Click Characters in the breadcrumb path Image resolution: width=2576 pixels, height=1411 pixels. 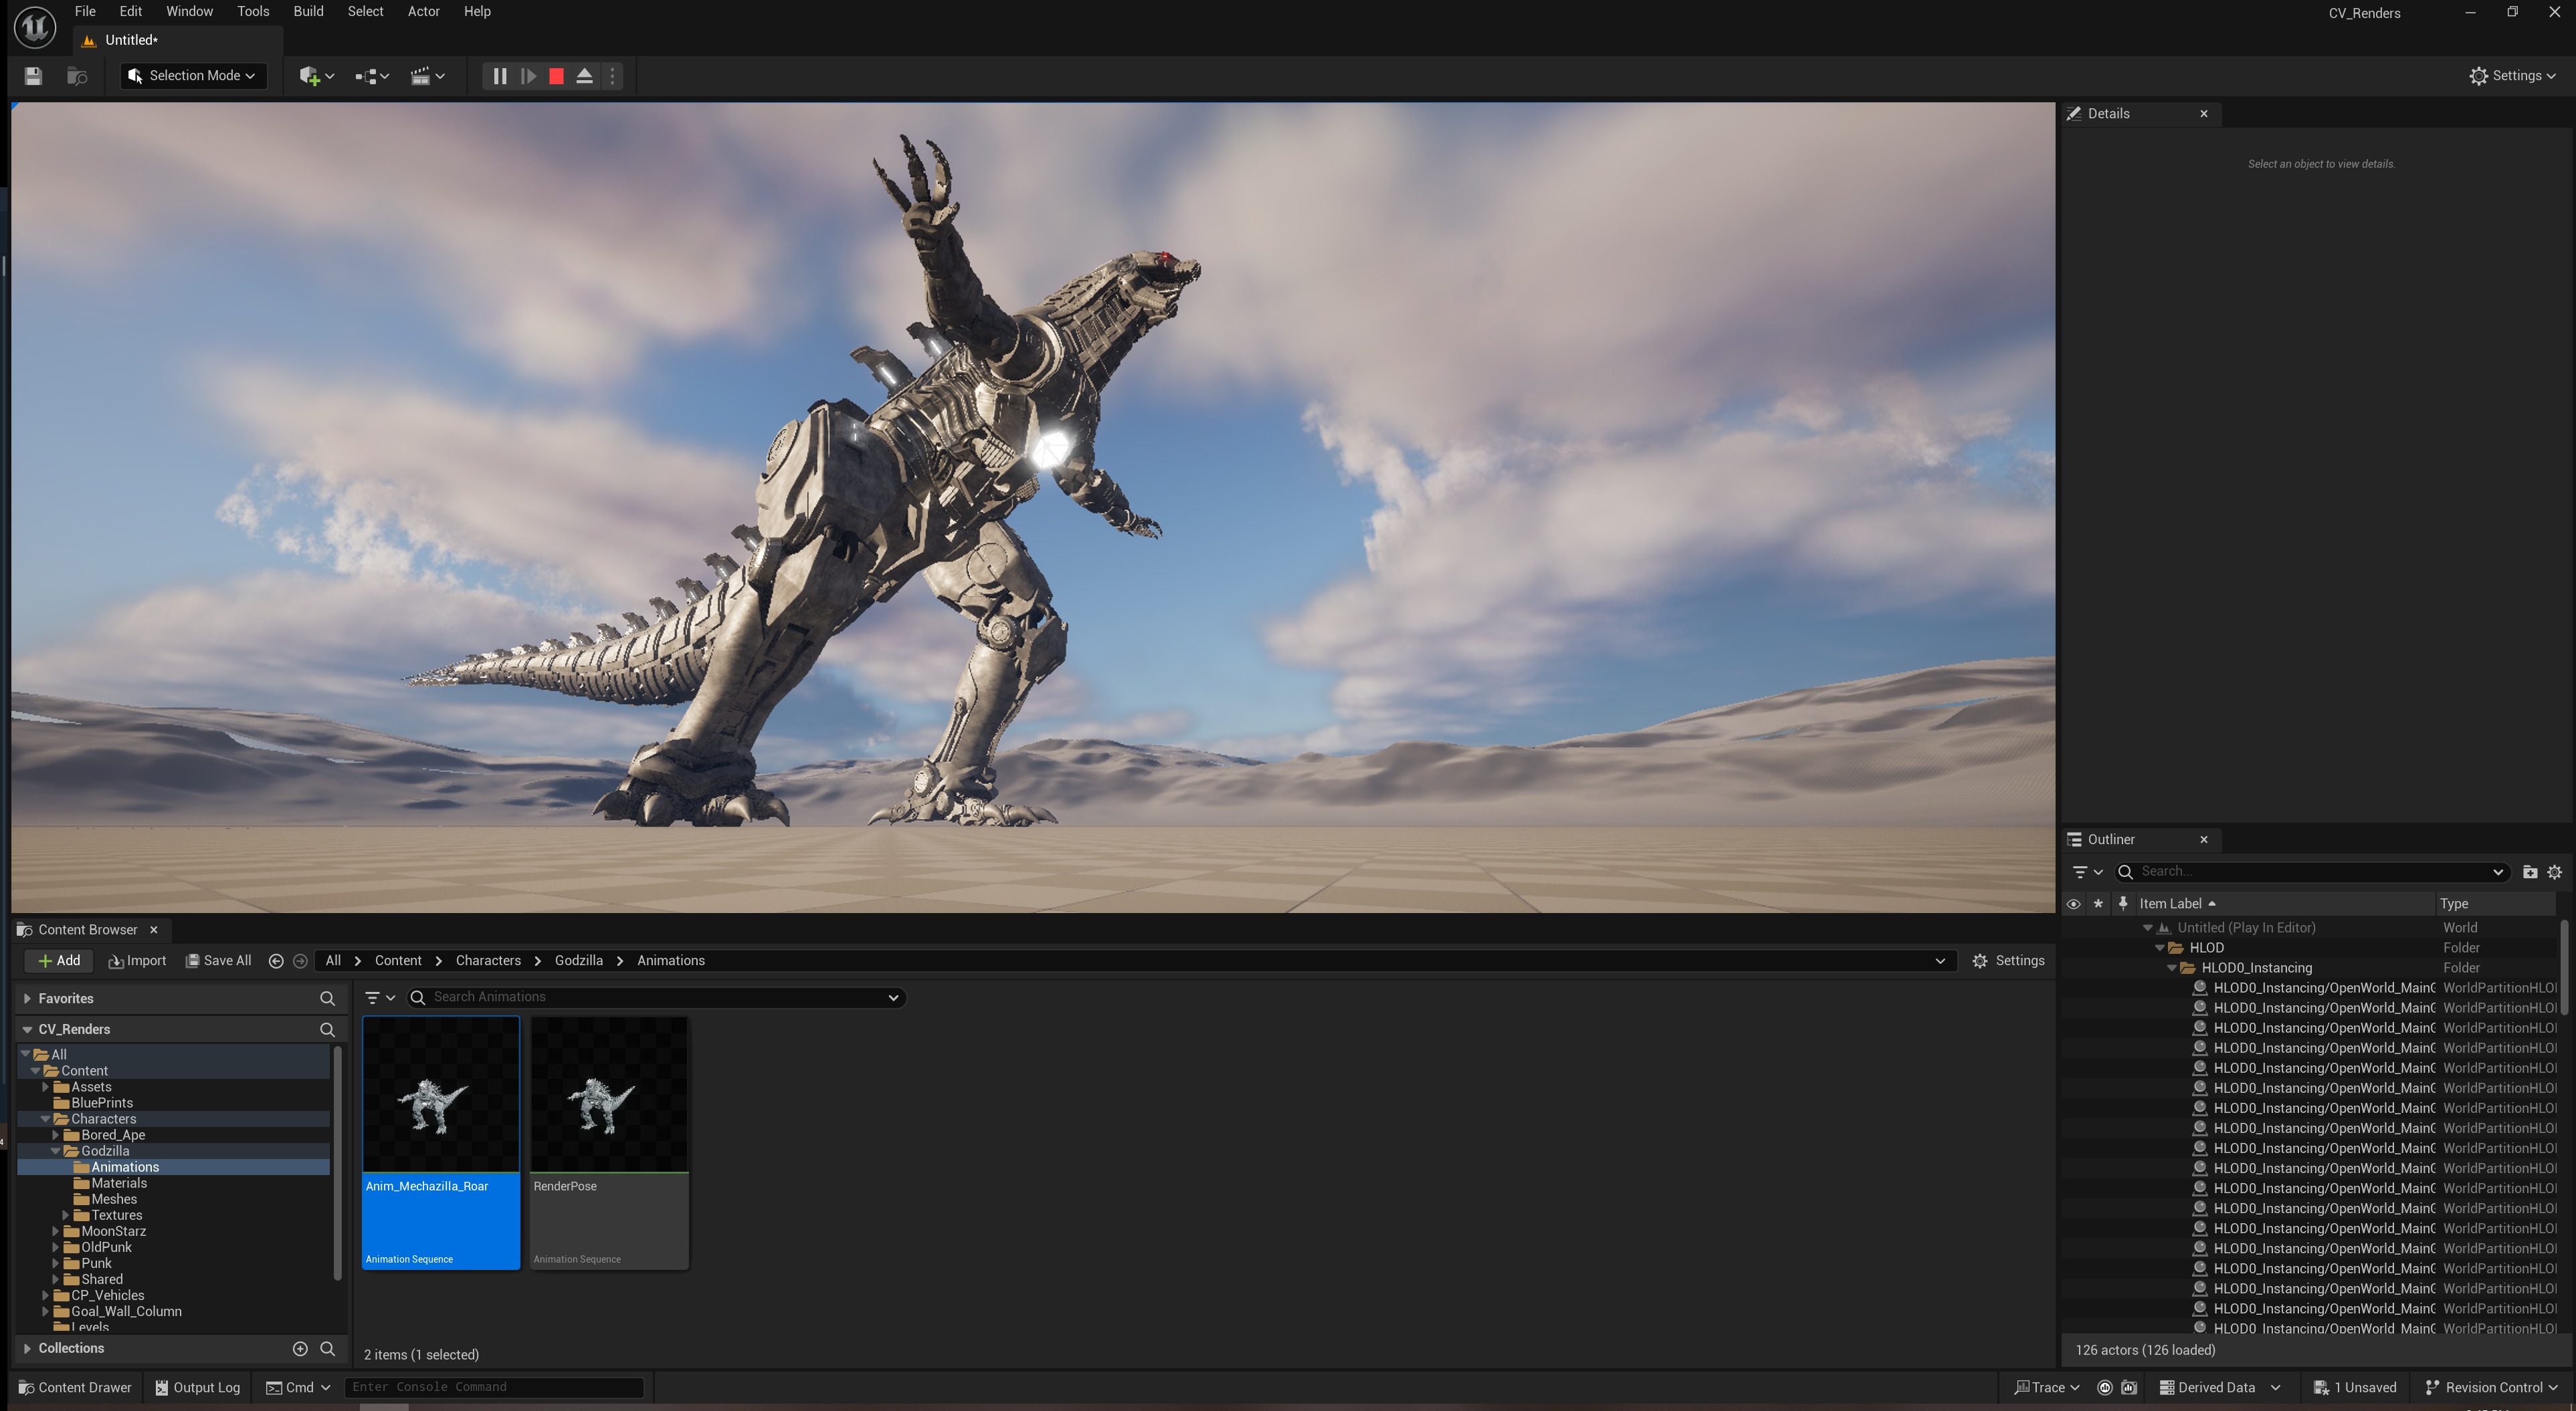pyautogui.click(x=488, y=961)
